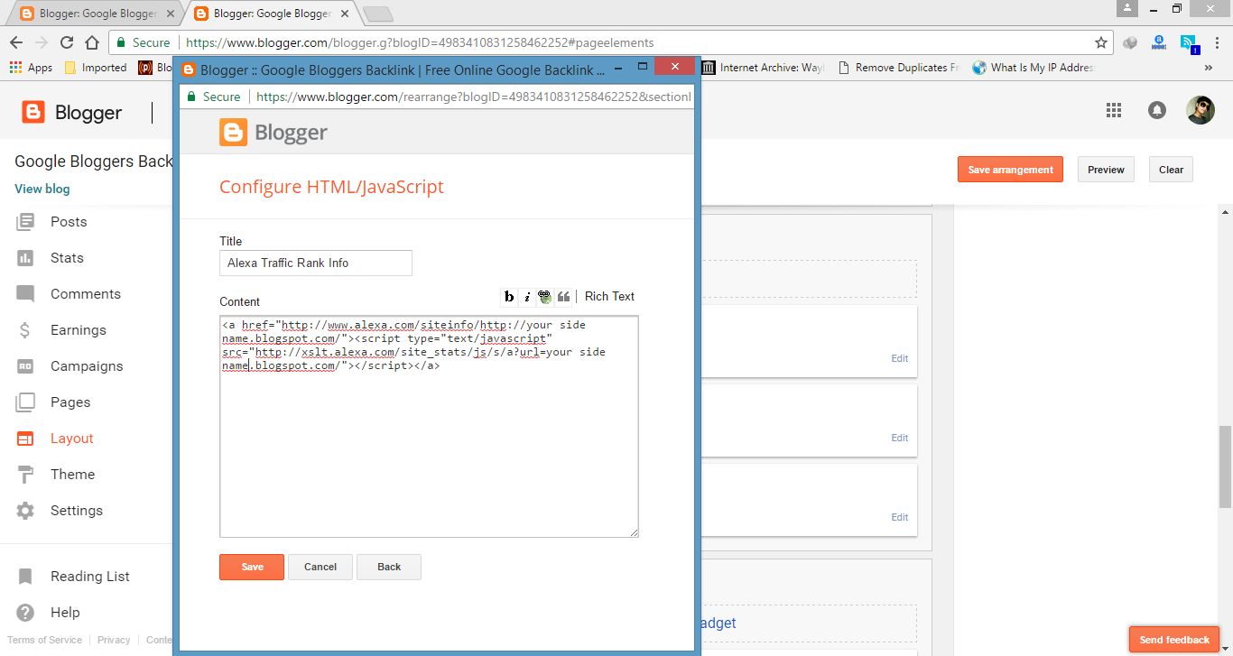Click the browser back arrow

[x=16, y=42]
